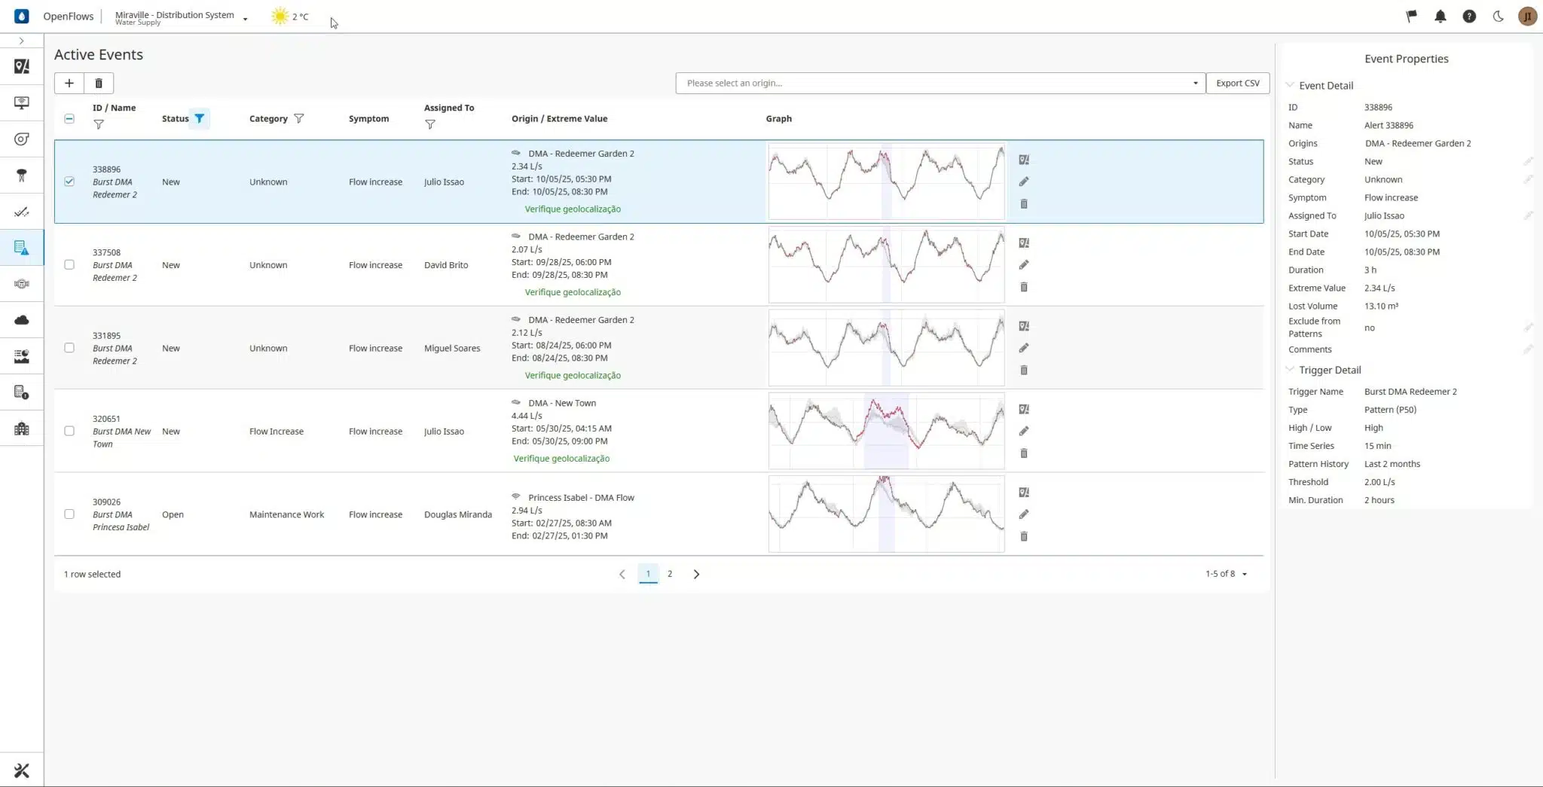Delete event 320651 using its trash icon
The image size is (1543, 787).
(1023, 453)
